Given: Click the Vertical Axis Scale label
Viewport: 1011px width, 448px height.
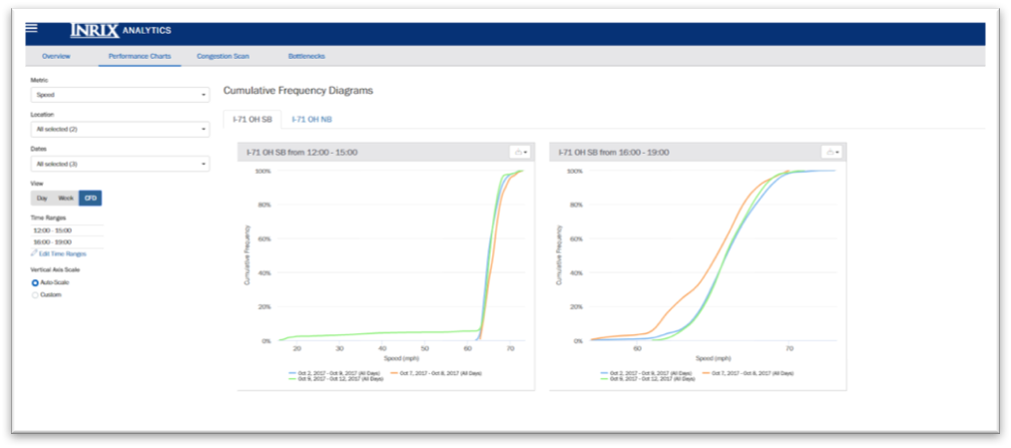Looking at the screenshot, I should 56,269.
